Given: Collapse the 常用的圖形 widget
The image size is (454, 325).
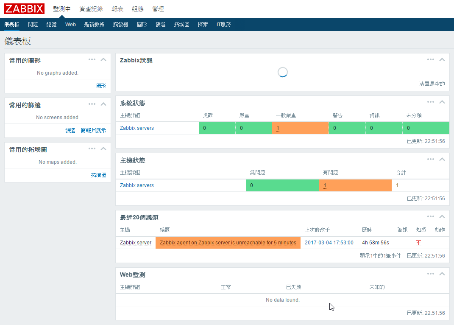Looking at the screenshot, I should click(103, 59).
